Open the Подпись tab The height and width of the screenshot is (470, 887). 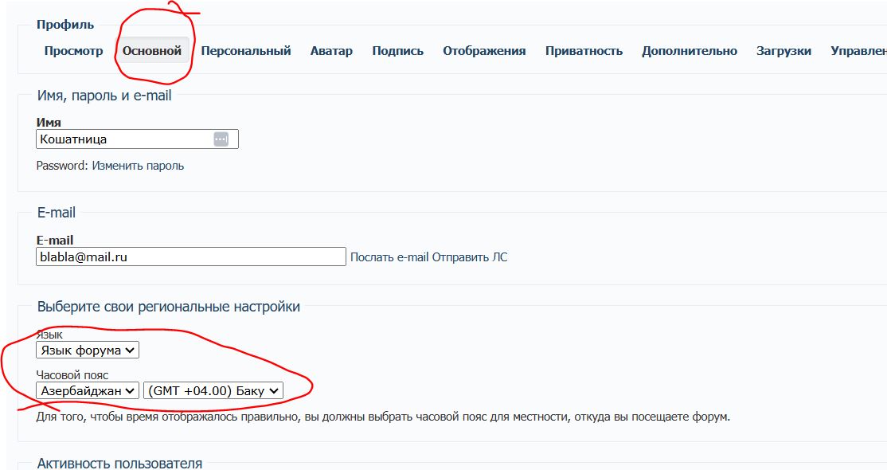pos(397,51)
